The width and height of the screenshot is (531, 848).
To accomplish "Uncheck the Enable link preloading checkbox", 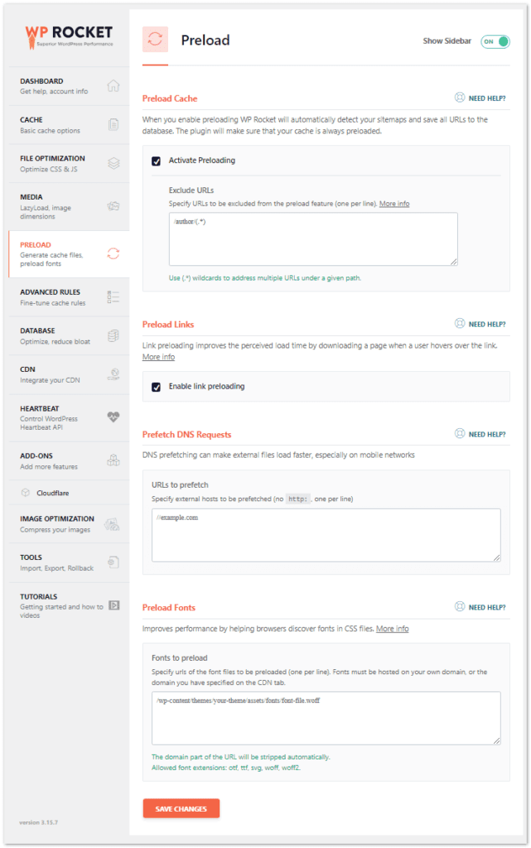I will (x=157, y=388).
